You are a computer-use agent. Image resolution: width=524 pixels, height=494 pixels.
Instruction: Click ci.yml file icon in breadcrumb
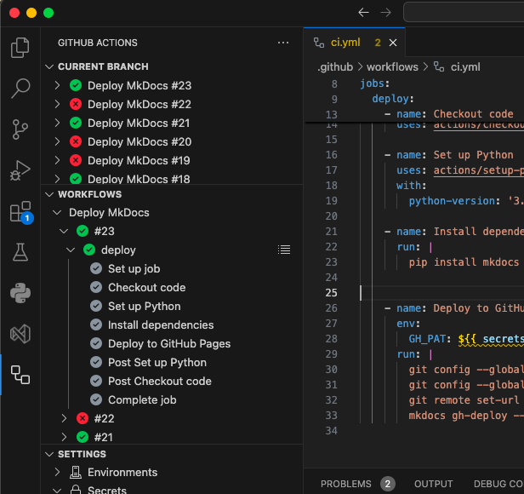439,66
